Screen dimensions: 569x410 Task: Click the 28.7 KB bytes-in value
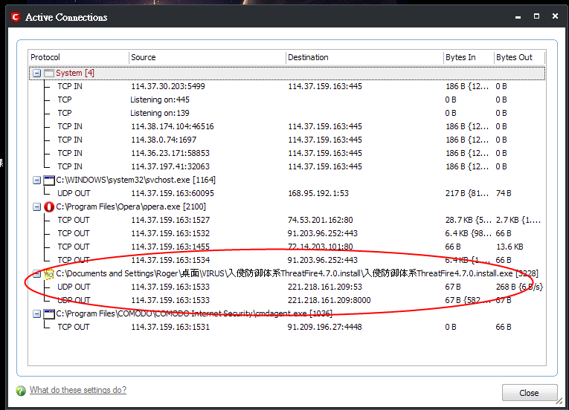(x=469, y=221)
